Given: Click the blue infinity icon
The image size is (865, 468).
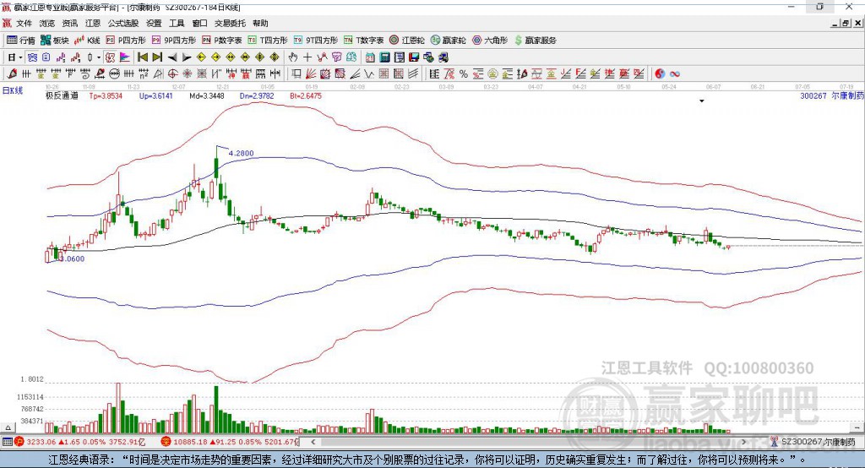Looking at the screenshot, I should (x=675, y=74).
